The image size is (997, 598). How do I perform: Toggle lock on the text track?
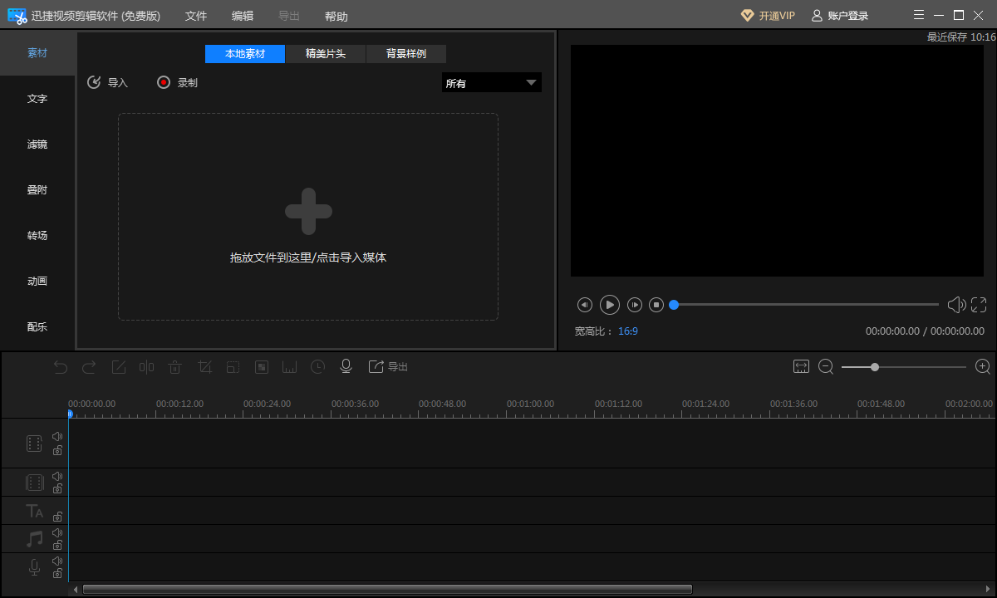coord(57,517)
